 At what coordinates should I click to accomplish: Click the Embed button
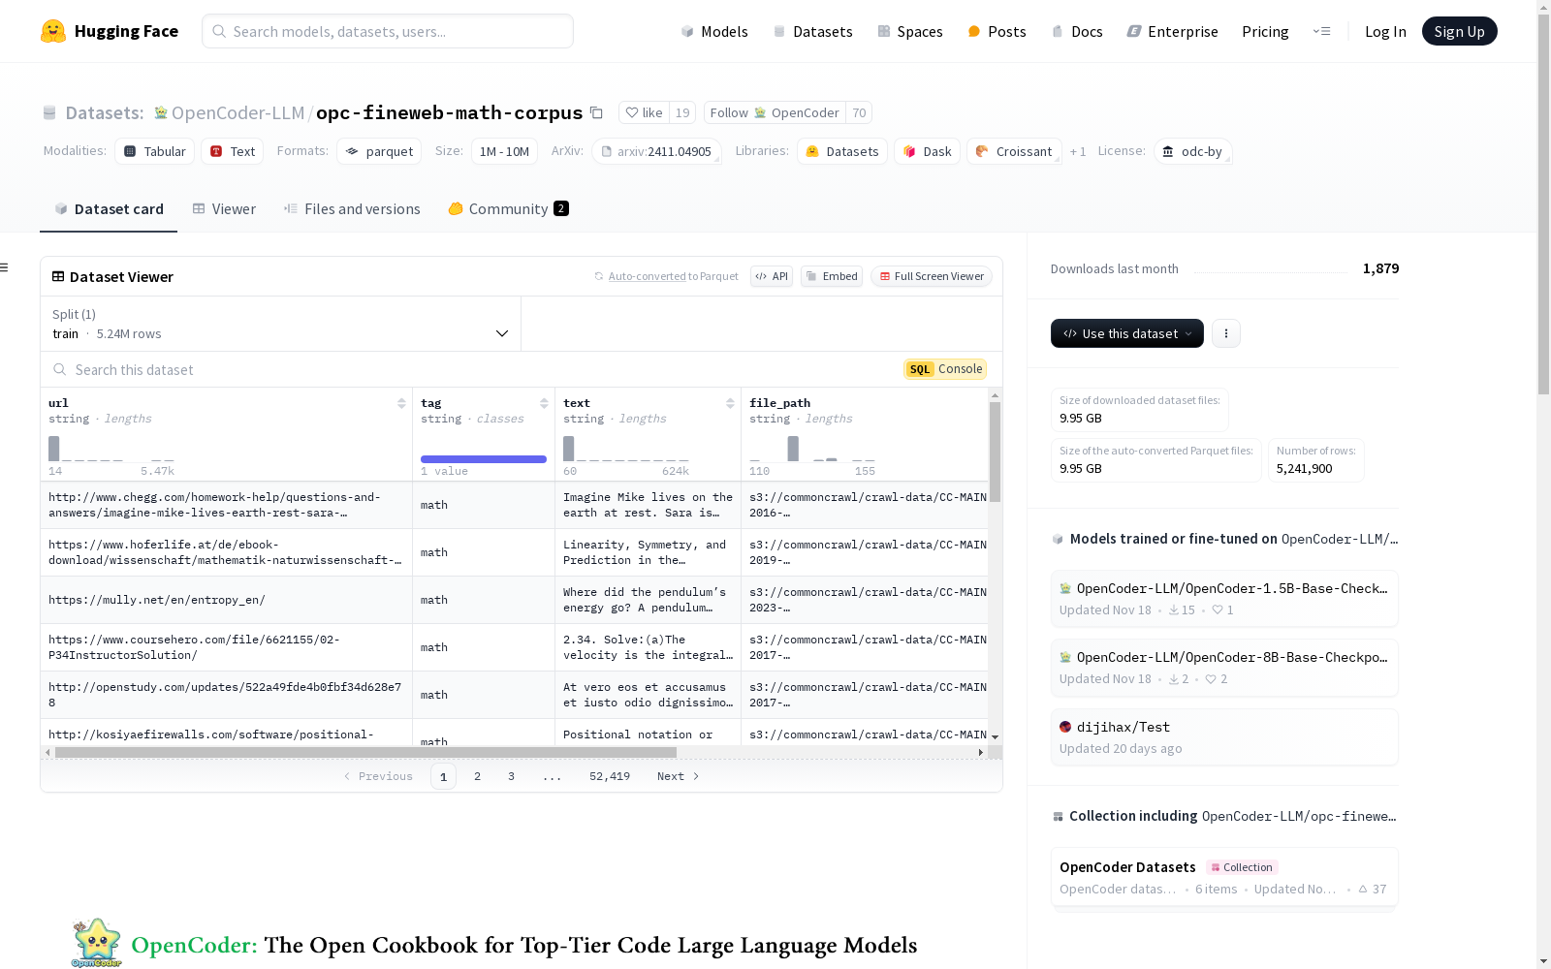click(x=832, y=276)
